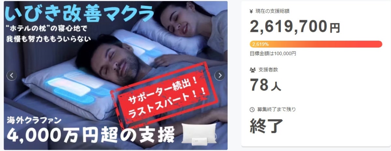Click the clock icon beside 募集終了まで残り

point(252,109)
